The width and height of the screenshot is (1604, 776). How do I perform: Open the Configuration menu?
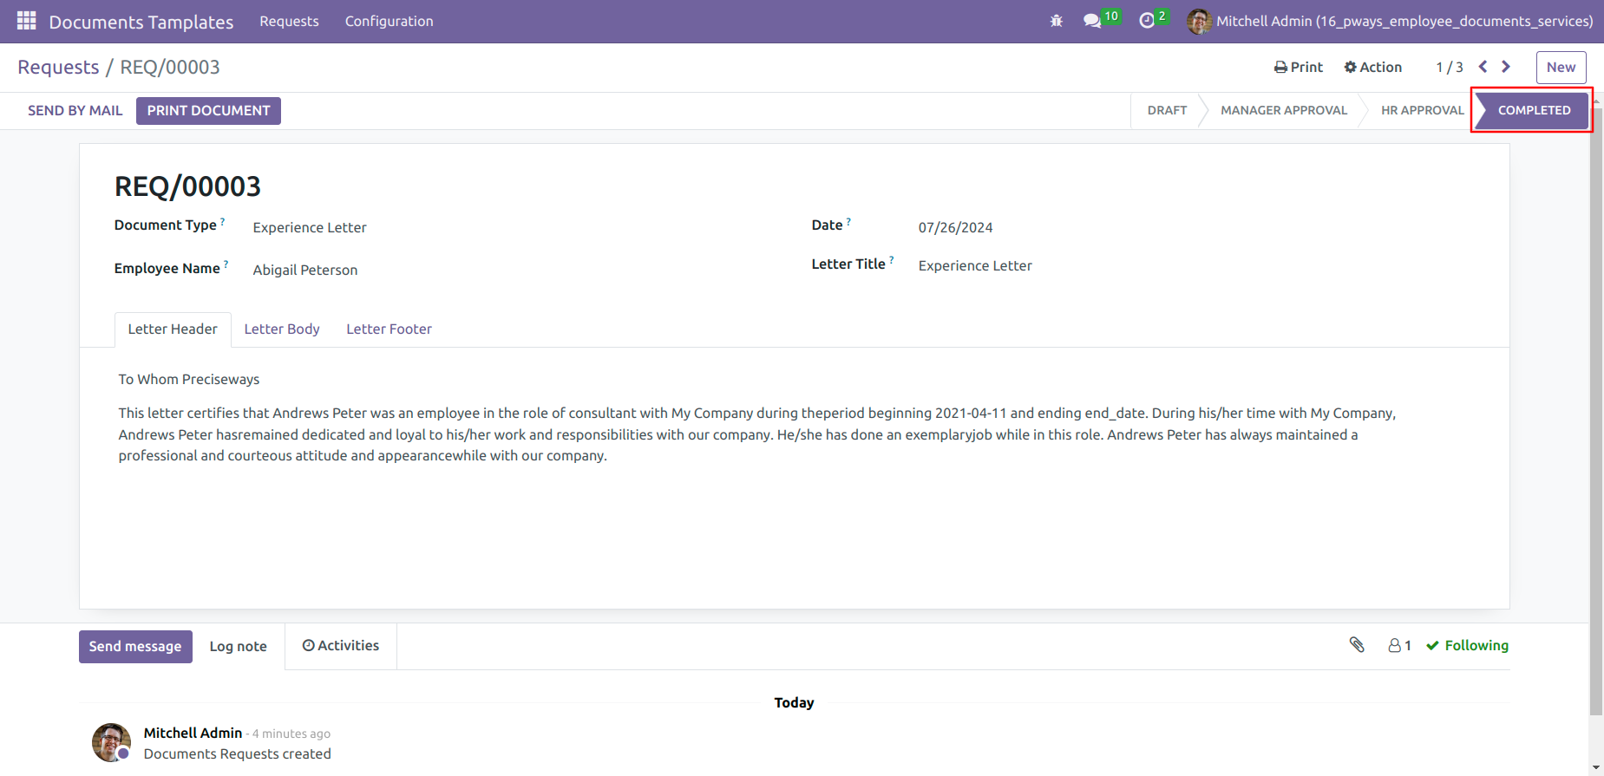[x=389, y=21]
